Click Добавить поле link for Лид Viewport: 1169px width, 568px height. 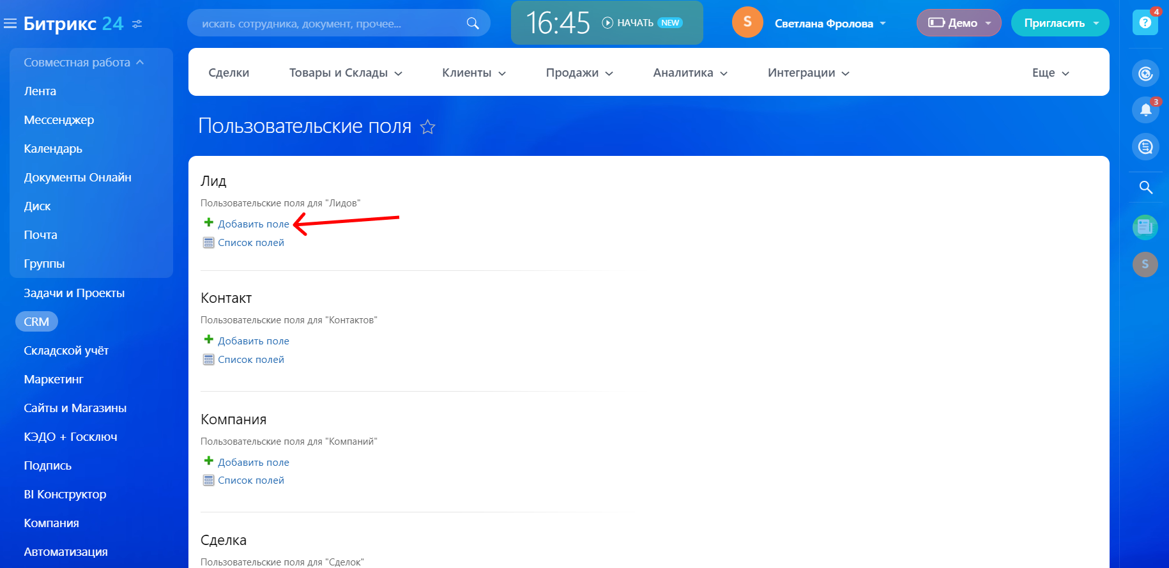(x=254, y=224)
